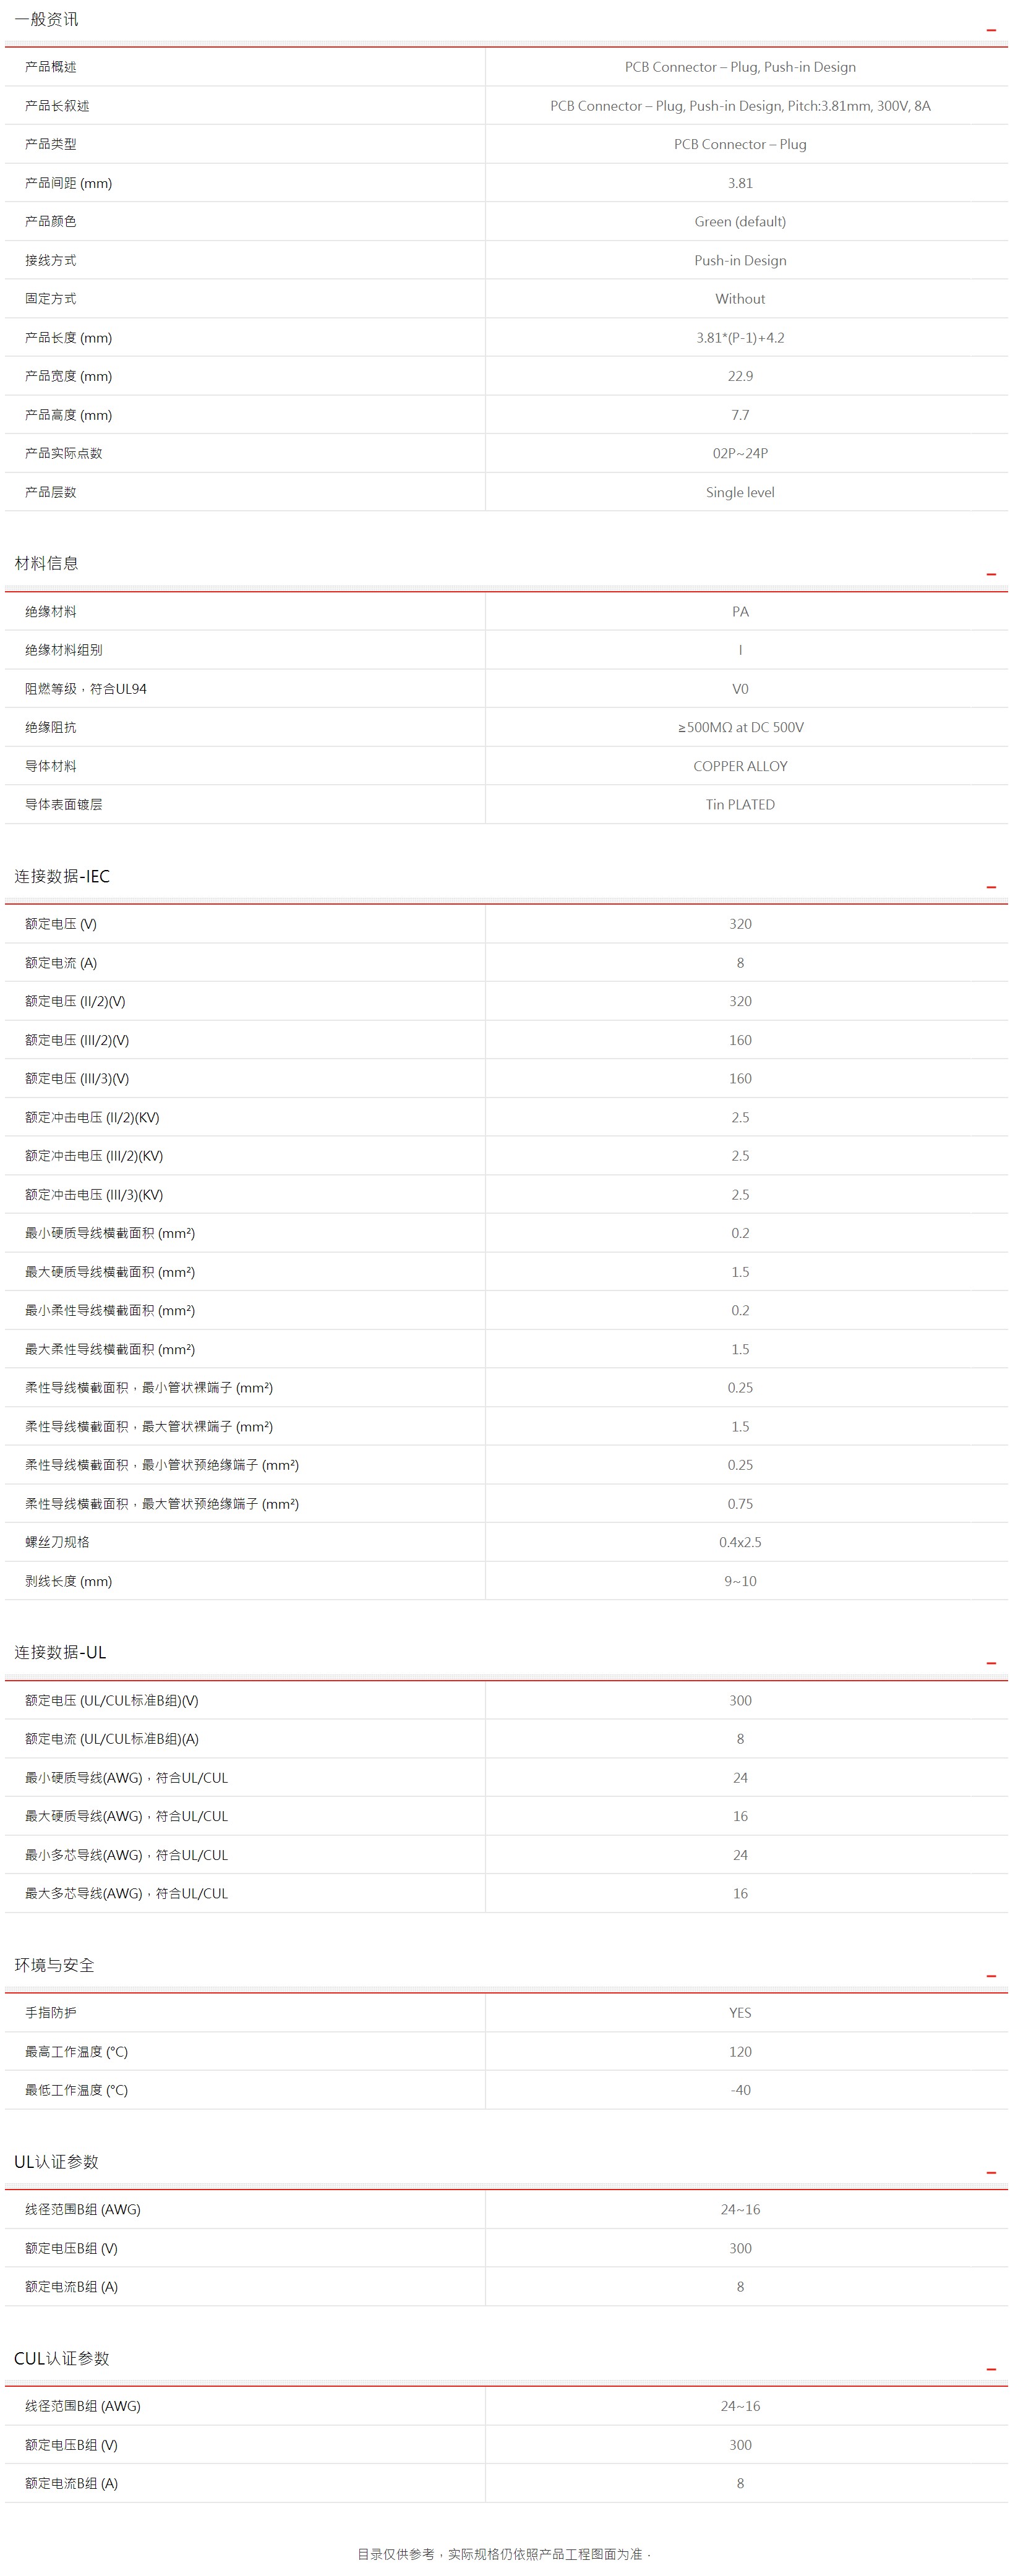Click the 材料信息 heading title

tap(46, 563)
